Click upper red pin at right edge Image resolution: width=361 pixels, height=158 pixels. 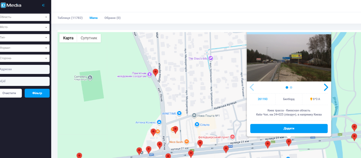[x=354, y=127]
